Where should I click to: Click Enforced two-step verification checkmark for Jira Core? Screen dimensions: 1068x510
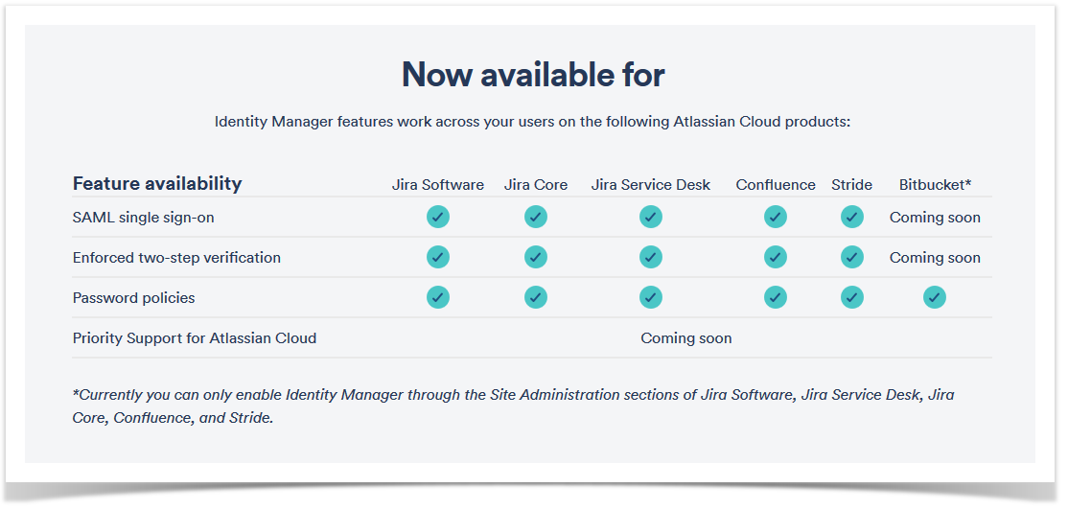(535, 257)
